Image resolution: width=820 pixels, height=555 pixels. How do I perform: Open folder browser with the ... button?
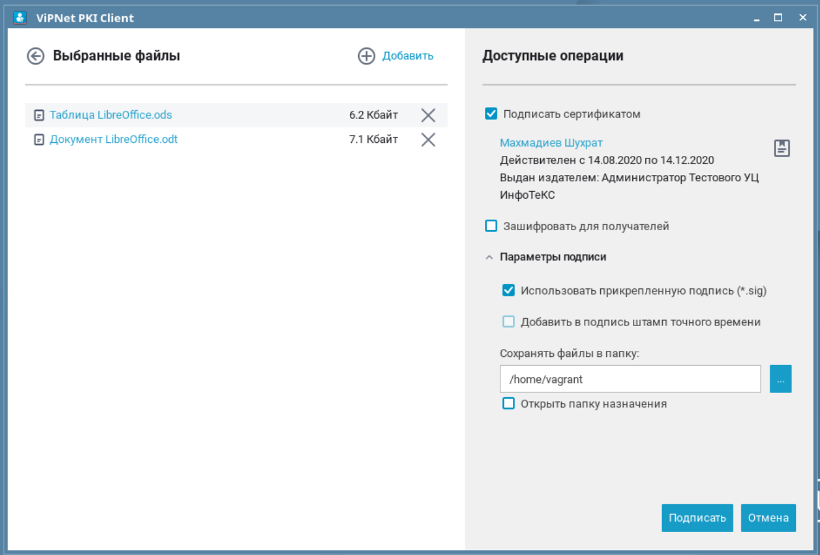tap(780, 379)
